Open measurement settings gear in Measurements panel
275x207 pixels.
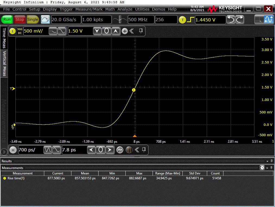[x=262, y=168]
